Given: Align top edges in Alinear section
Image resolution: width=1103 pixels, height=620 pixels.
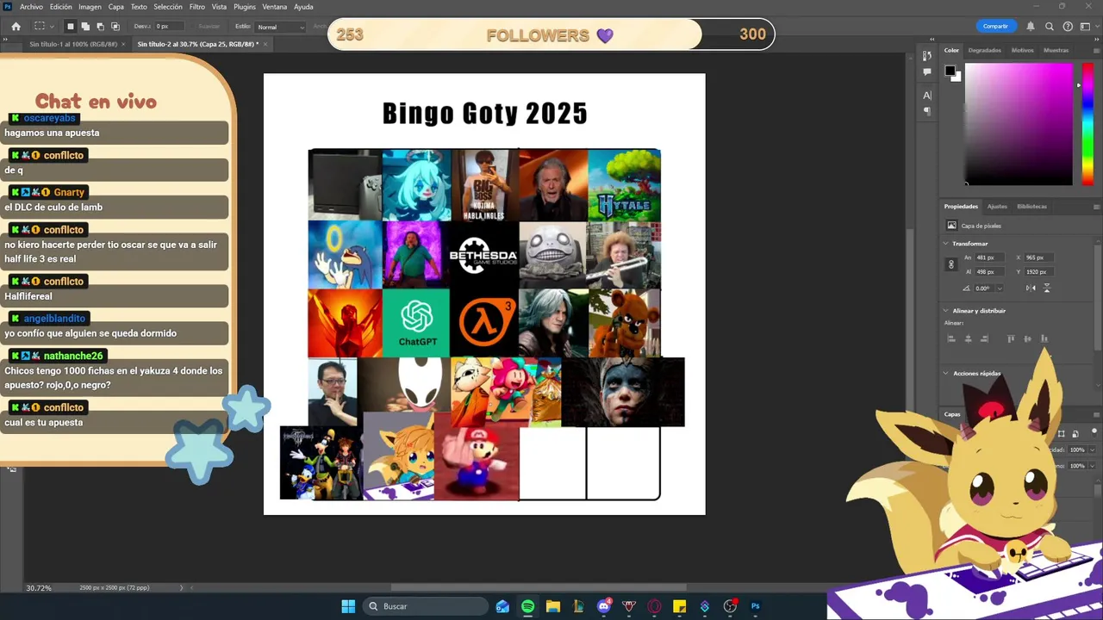Looking at the screenshot, I should (1011, 339).
